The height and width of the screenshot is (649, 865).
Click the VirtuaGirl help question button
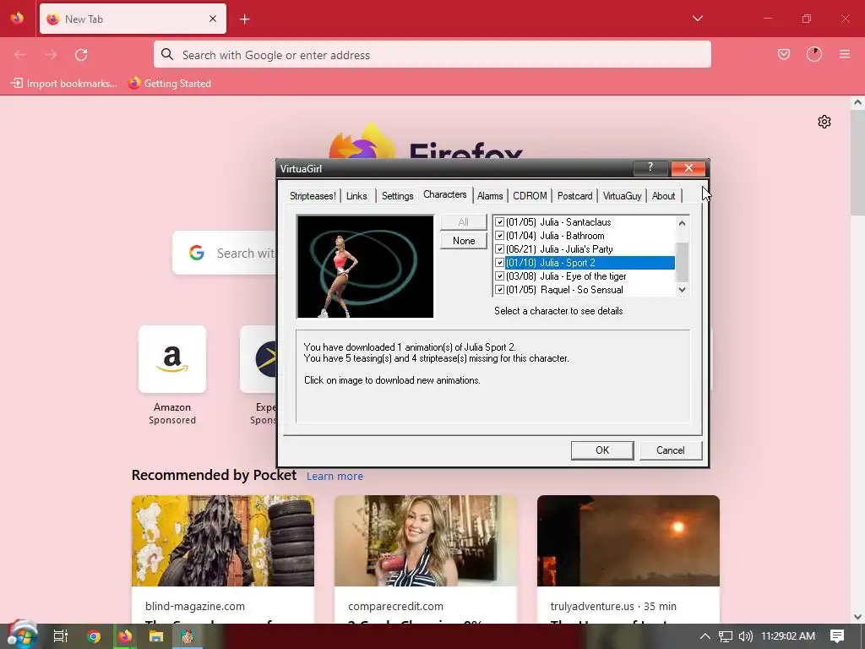tap(650, 168)
